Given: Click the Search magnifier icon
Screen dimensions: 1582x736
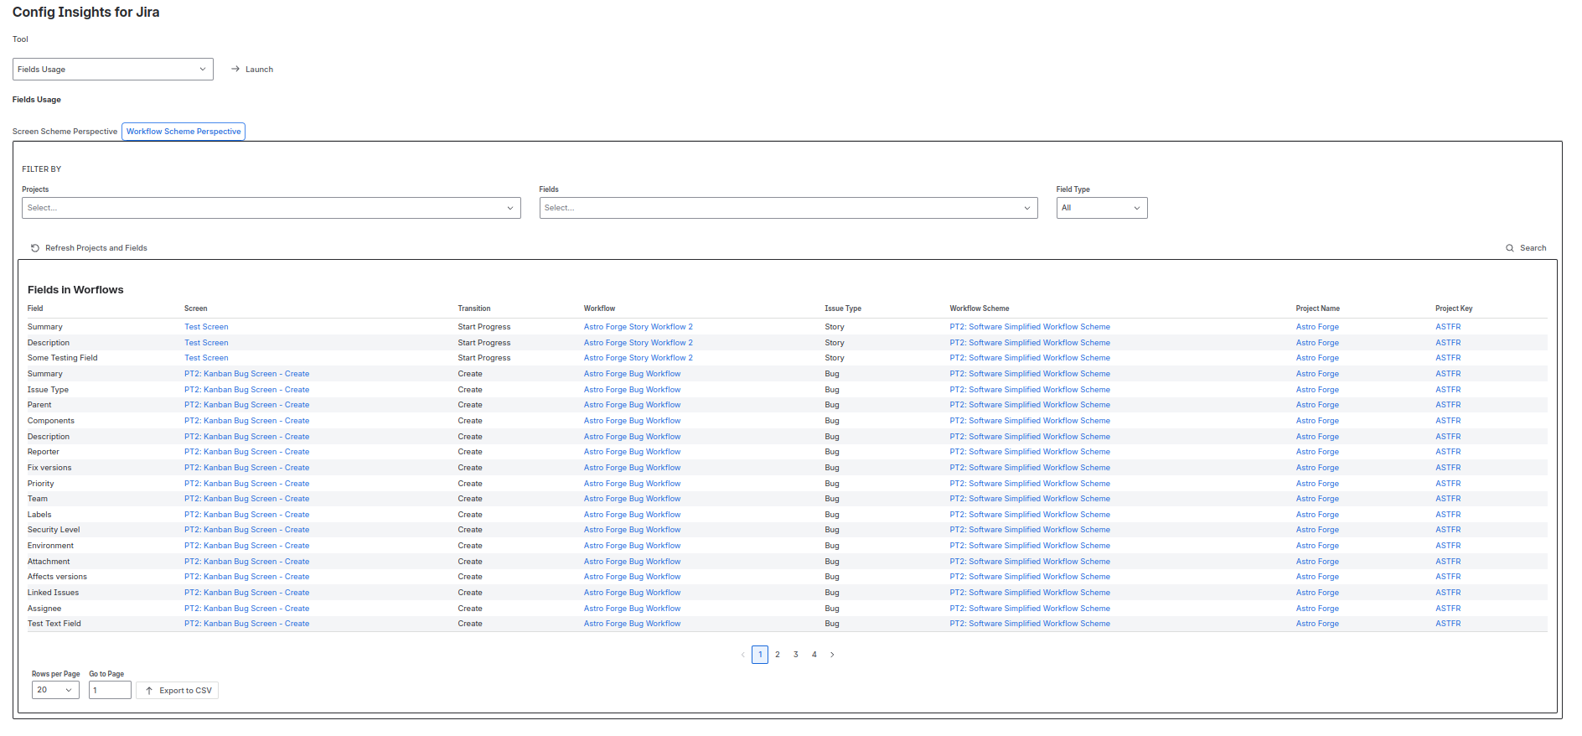Looking at the screenshot, I should point(1510,248).
